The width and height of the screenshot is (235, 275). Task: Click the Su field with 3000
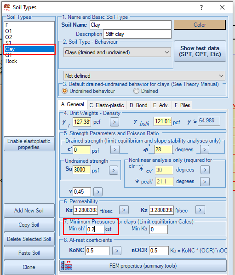[x=82, y=170]
